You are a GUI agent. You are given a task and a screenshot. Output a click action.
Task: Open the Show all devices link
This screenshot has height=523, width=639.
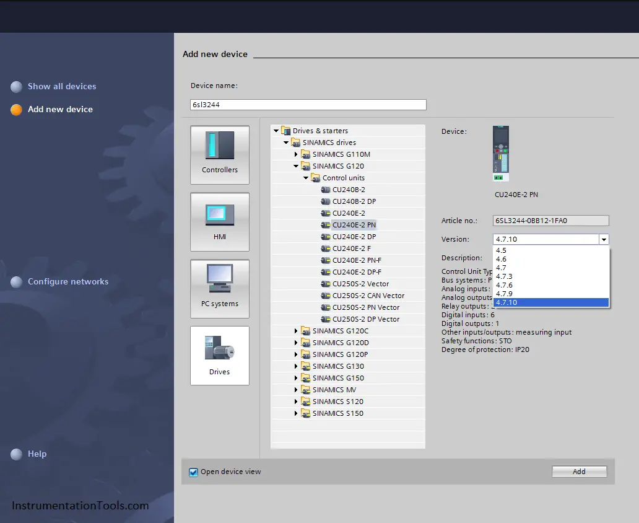click(x=62, y=87)
